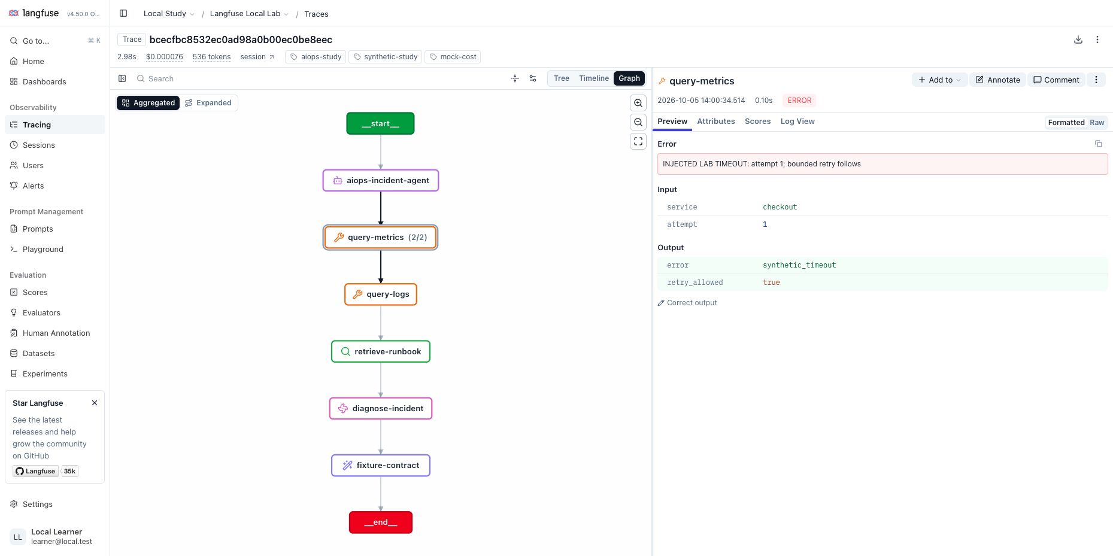Switch graph to Aggregated mode
The image size is (1113, 556).
pos(148,103)
